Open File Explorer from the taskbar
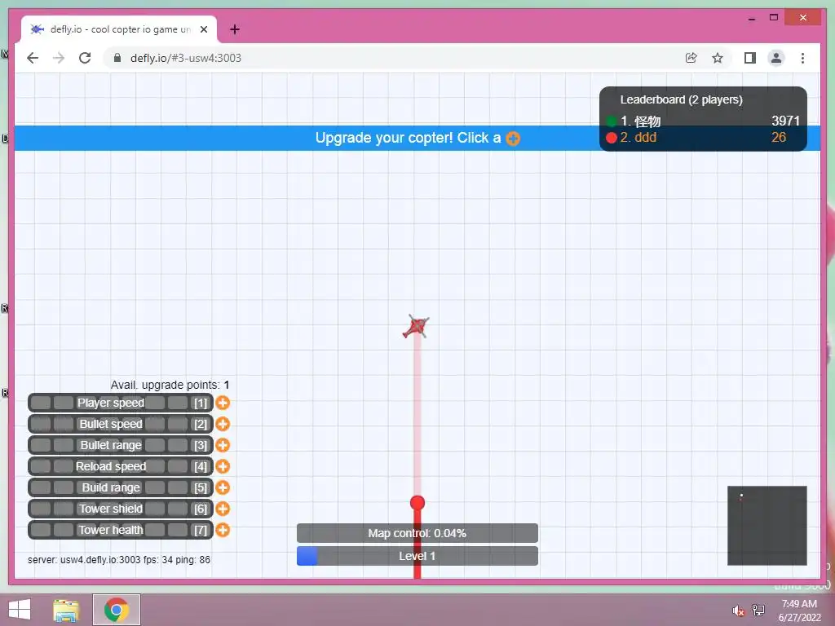 66,610
